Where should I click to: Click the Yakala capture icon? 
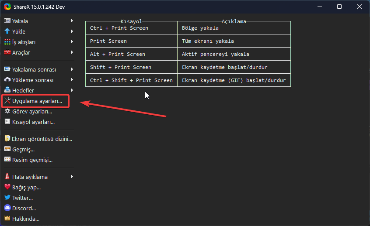(7, 21)
